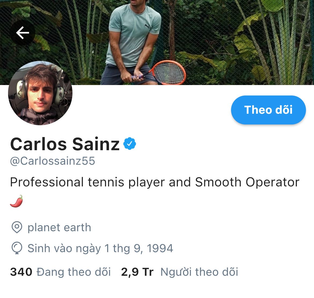Click the location pin icon
Image resolution: width=314 pixels, height=298 pixels.
pos(17,227)
